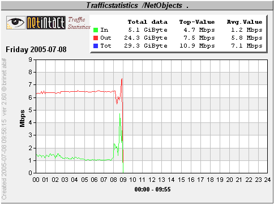Click the Avg.Value column header
Screen dimensions: 274x204
pos(245,22)
